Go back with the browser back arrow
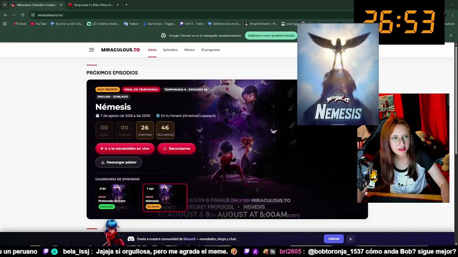 point(5,15)
